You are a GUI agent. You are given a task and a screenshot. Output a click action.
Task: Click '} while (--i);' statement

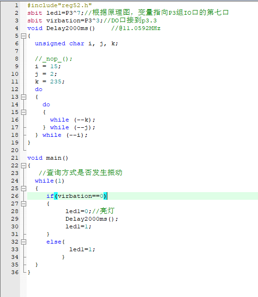61,135
